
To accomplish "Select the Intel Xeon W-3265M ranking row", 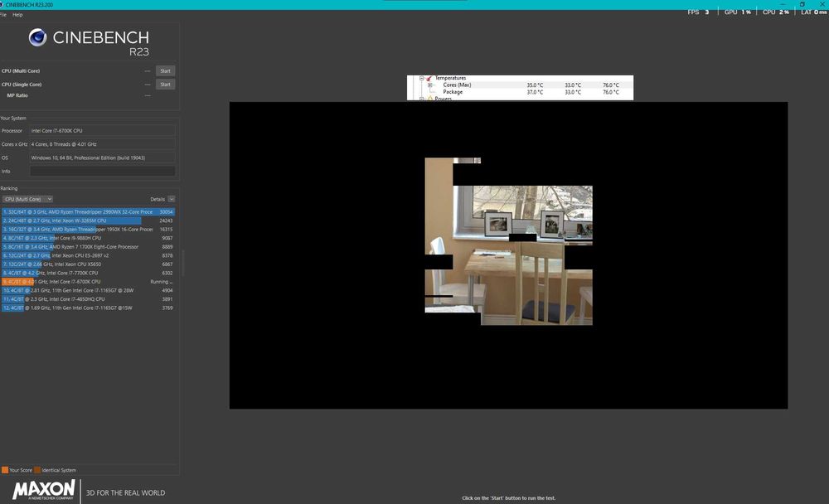I will click(88, 220).
